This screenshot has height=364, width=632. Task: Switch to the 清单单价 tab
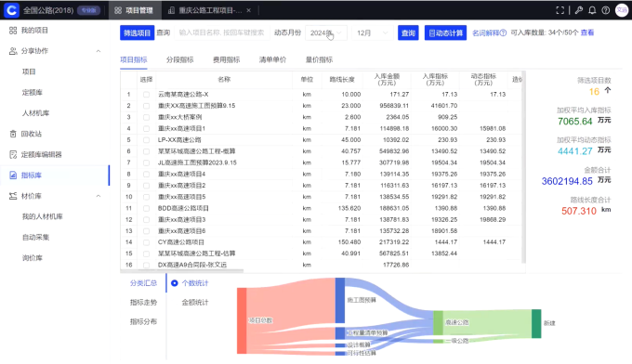click(272, 59)
